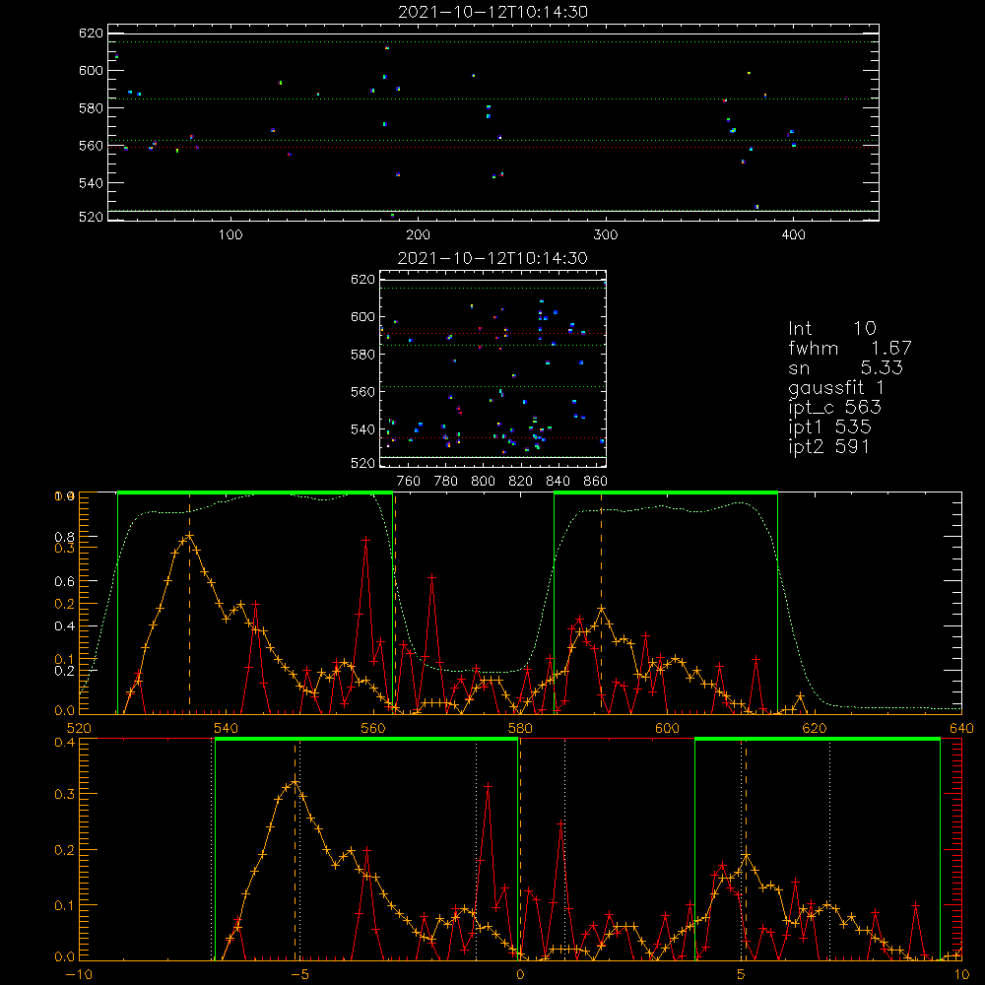This screenshot has height=985, width=985.
Task: Click x-axis label 5 on bottom plot
Action: click(x=742, y=975)
